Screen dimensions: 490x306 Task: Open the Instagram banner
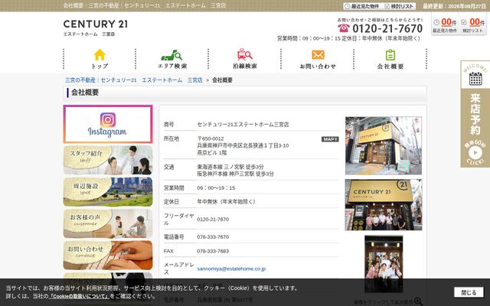108,124
